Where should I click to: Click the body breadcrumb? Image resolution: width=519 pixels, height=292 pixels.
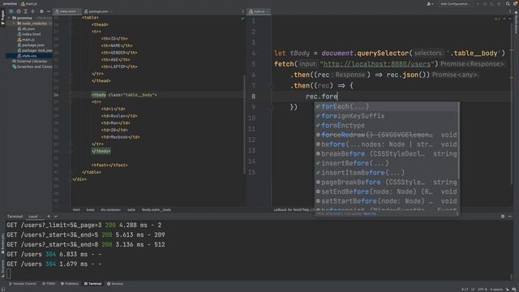coord(90,210)
